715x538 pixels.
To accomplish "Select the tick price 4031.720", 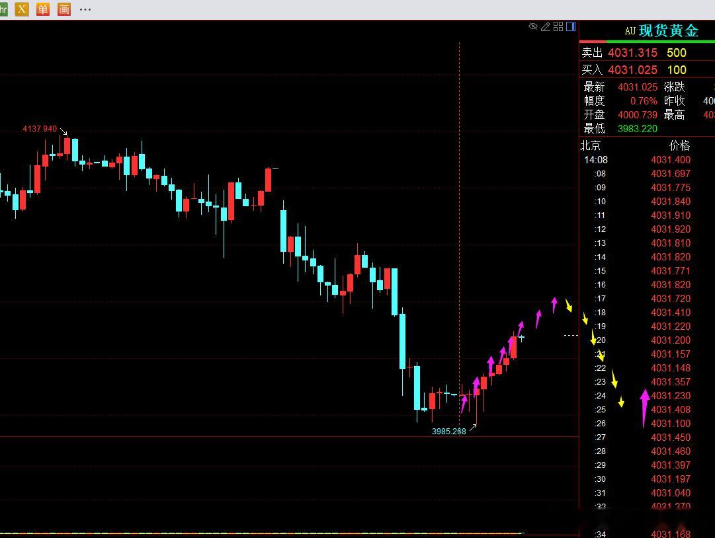I will pyautogui.click(x=671, y=299).
